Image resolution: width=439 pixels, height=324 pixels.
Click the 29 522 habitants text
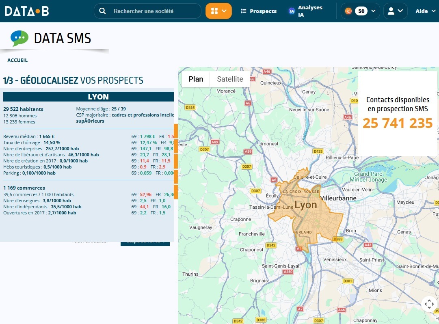point(23,109)
